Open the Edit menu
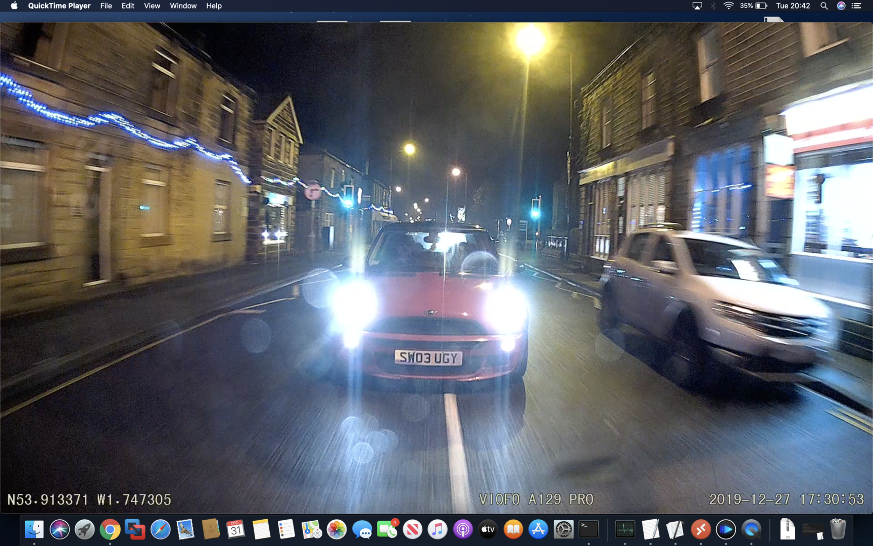This screenshot has height=546, width=873. click(128, 6)
